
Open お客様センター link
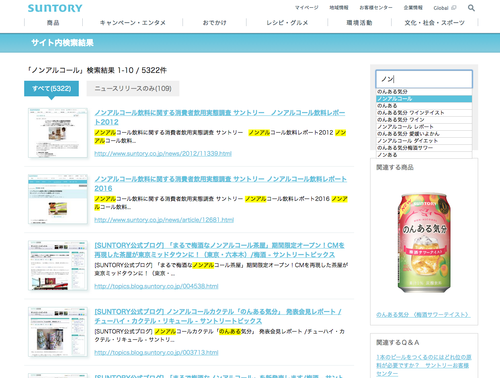pos(376,8)
